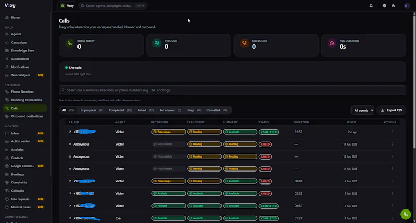The image size is (416, 223).
Task: Click the page vertical scrollbar
Action: (414, 81)
